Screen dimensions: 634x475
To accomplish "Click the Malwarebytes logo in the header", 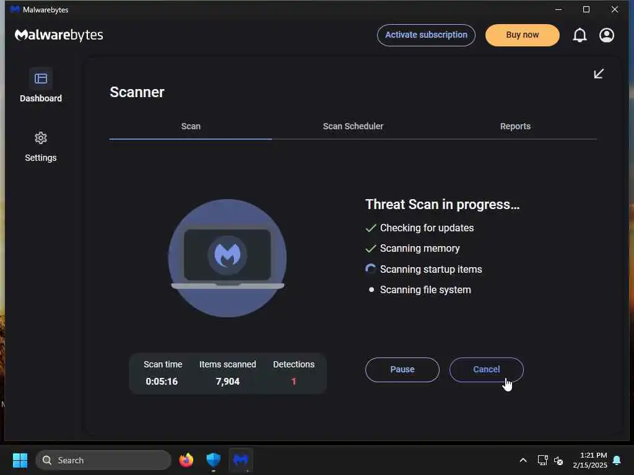I will tap(59, 35).
